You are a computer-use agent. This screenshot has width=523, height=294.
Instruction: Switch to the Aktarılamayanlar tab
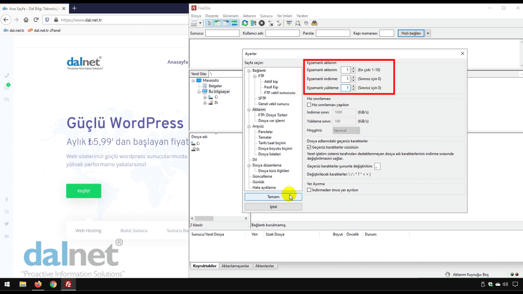(x=235, y=266)
